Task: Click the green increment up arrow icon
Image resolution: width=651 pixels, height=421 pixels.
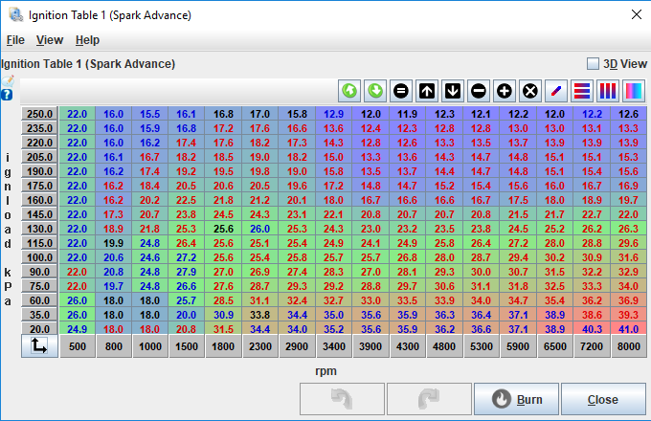Action: 349,92
